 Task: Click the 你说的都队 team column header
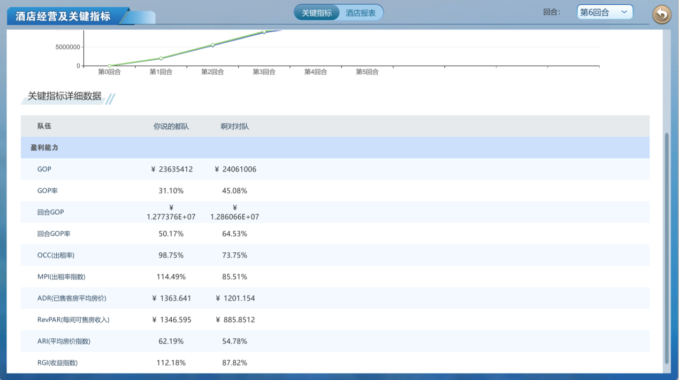171,127
